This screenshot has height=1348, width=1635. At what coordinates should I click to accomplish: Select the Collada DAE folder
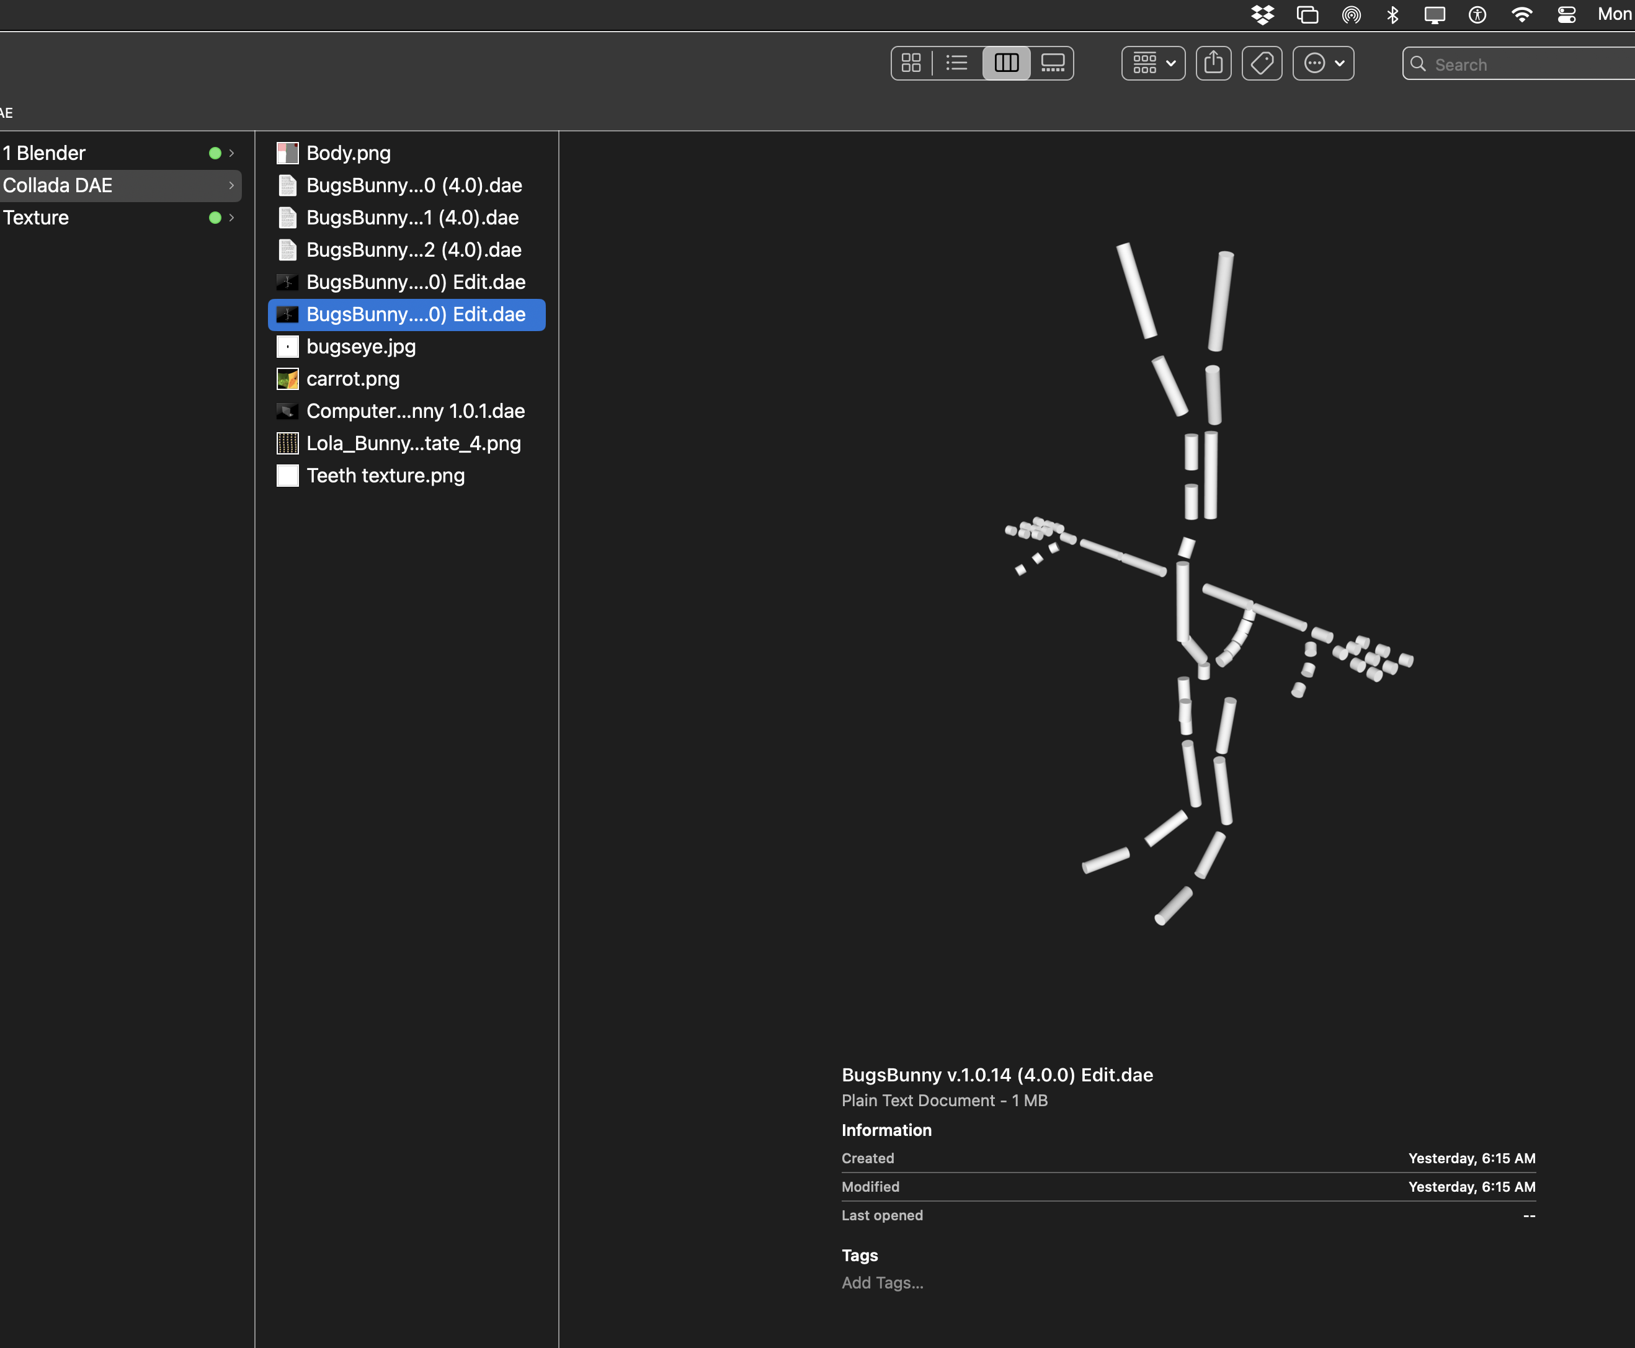120,185
